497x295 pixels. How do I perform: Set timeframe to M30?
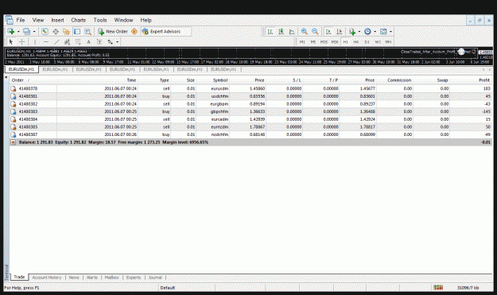335,42
